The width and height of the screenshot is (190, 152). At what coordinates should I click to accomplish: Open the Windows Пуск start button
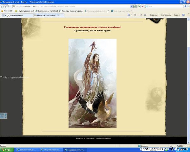pos(6,150)
